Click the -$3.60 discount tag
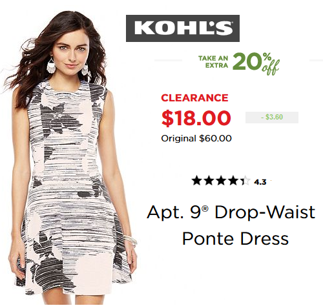323x308 pixels. tap(272, 118)
